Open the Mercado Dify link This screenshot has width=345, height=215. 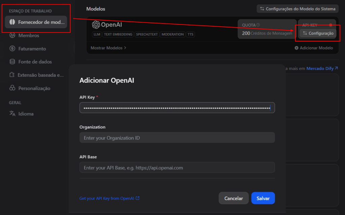322,68
